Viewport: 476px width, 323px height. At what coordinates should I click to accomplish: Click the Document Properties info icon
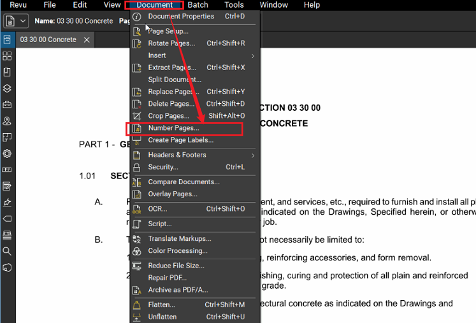(x=137, y=17)
